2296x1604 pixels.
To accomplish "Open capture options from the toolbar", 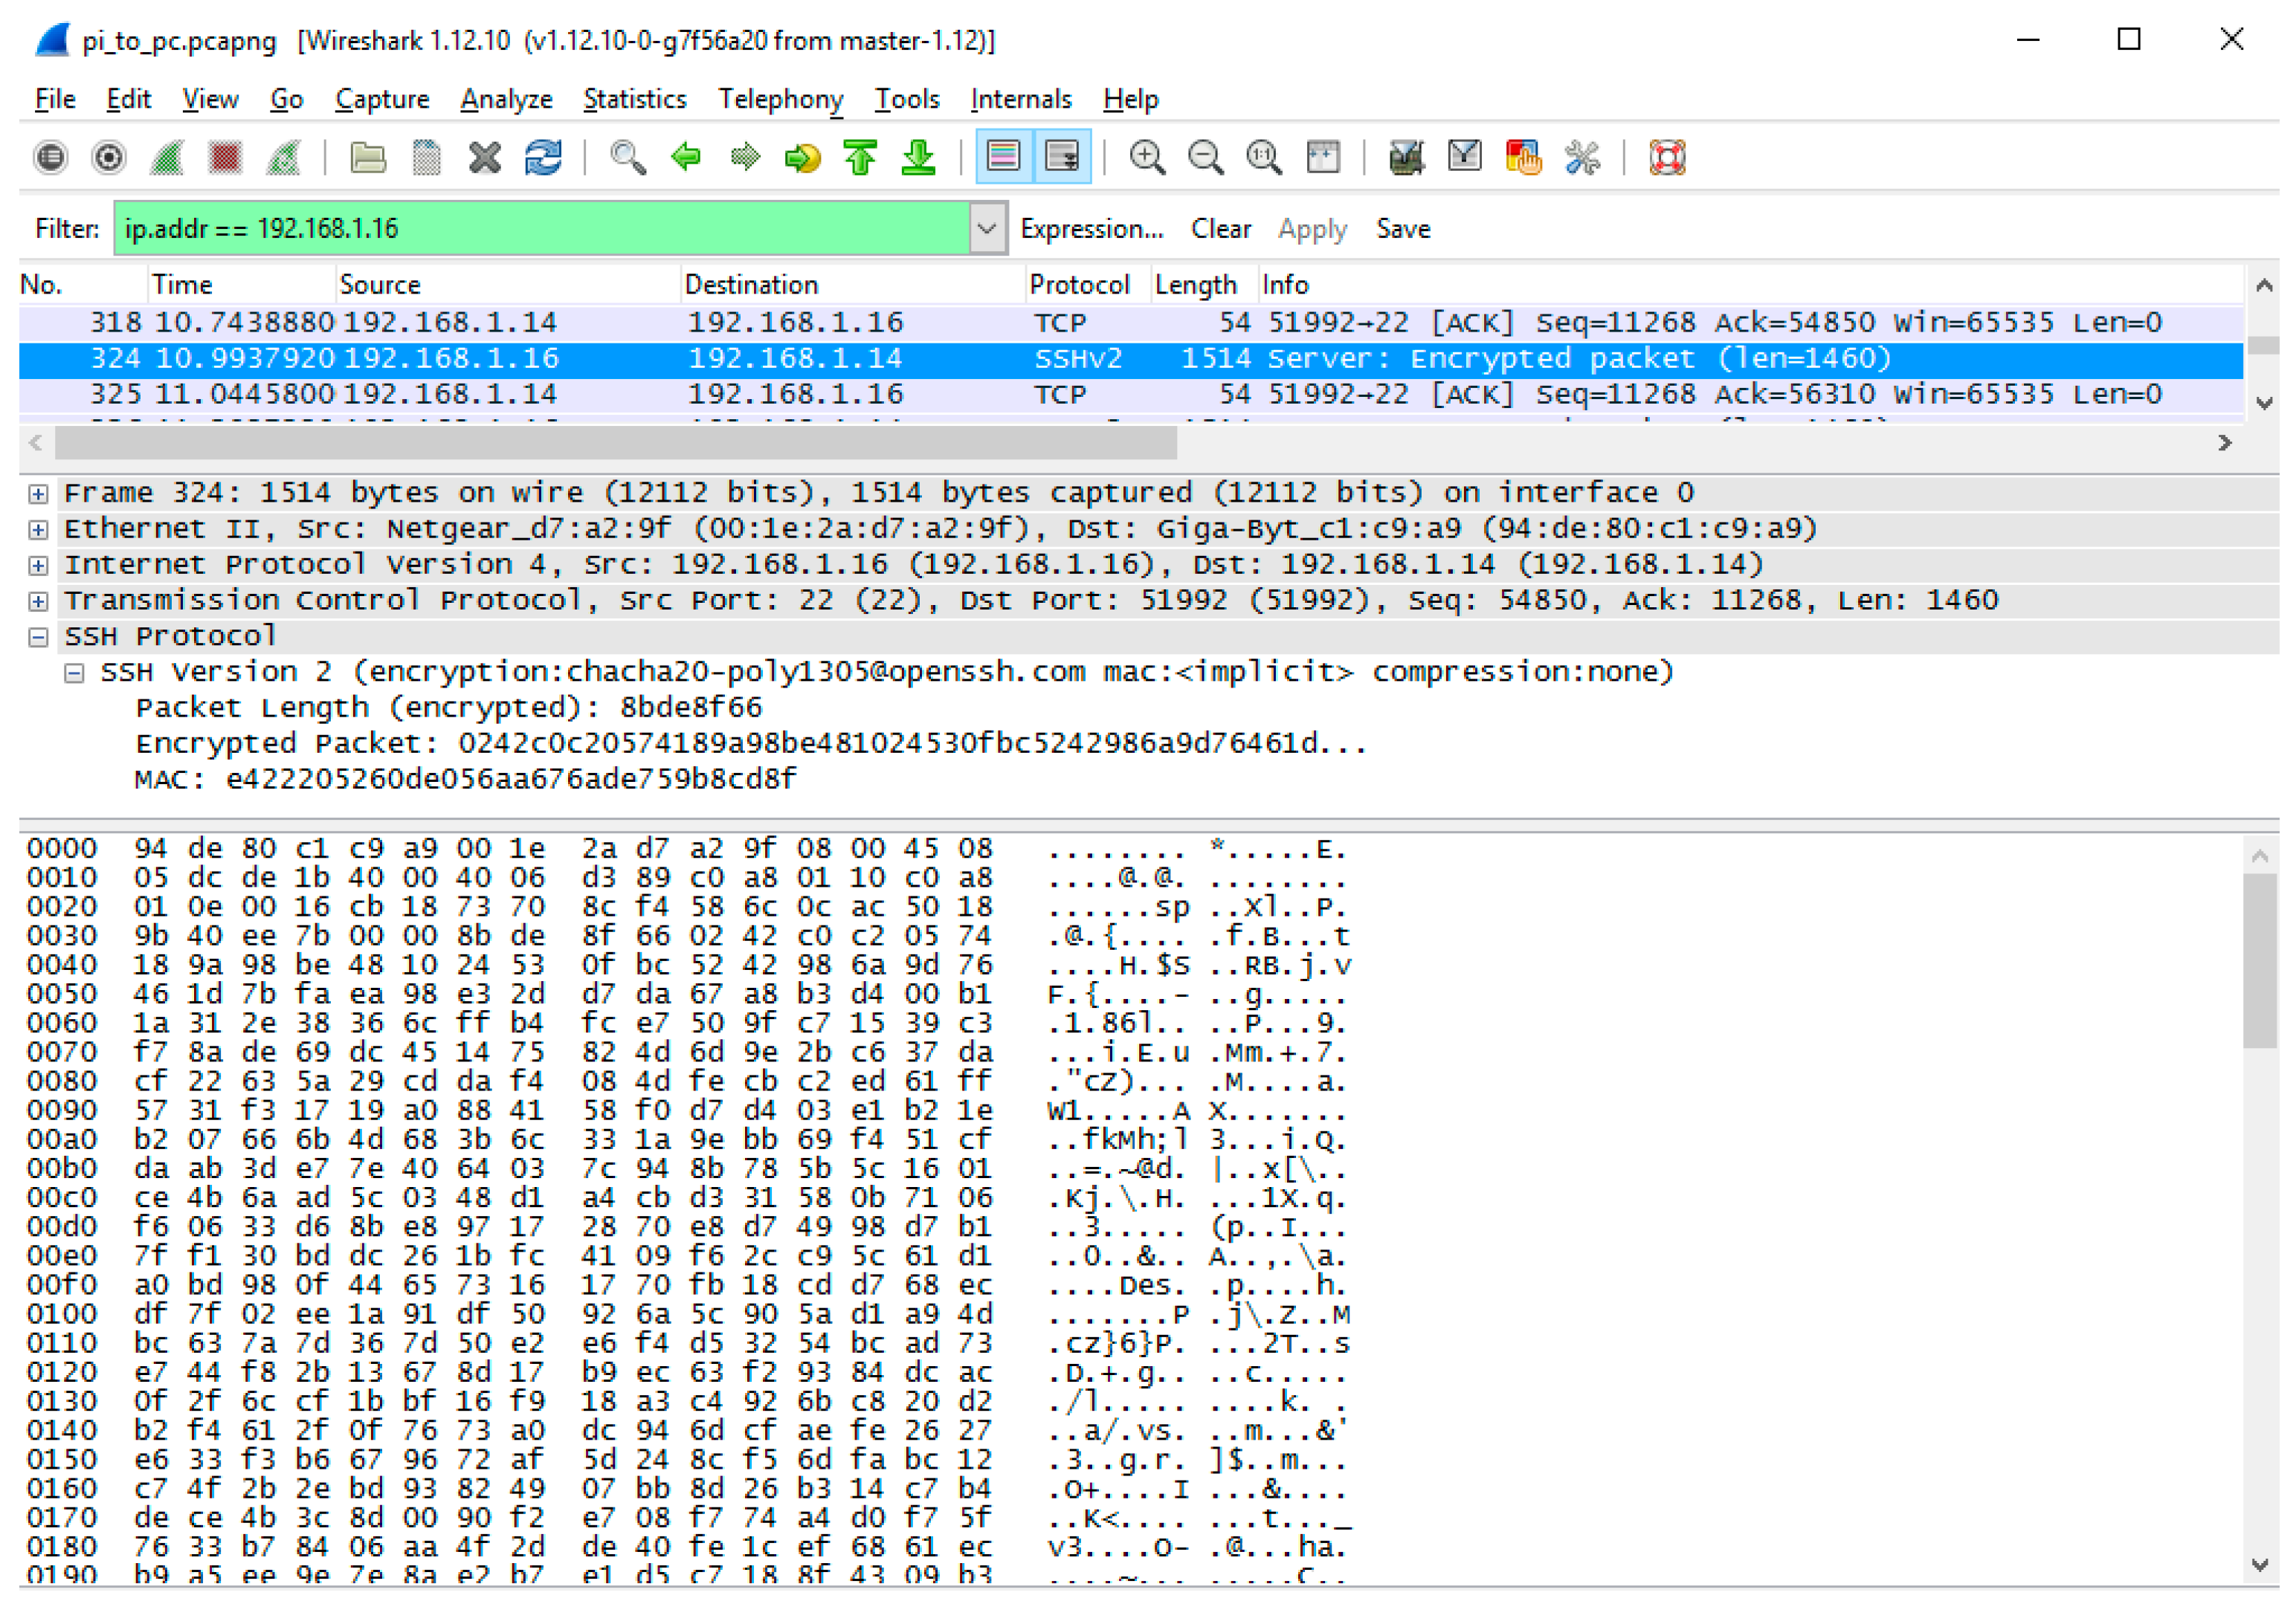I will [x=108, y=158].
